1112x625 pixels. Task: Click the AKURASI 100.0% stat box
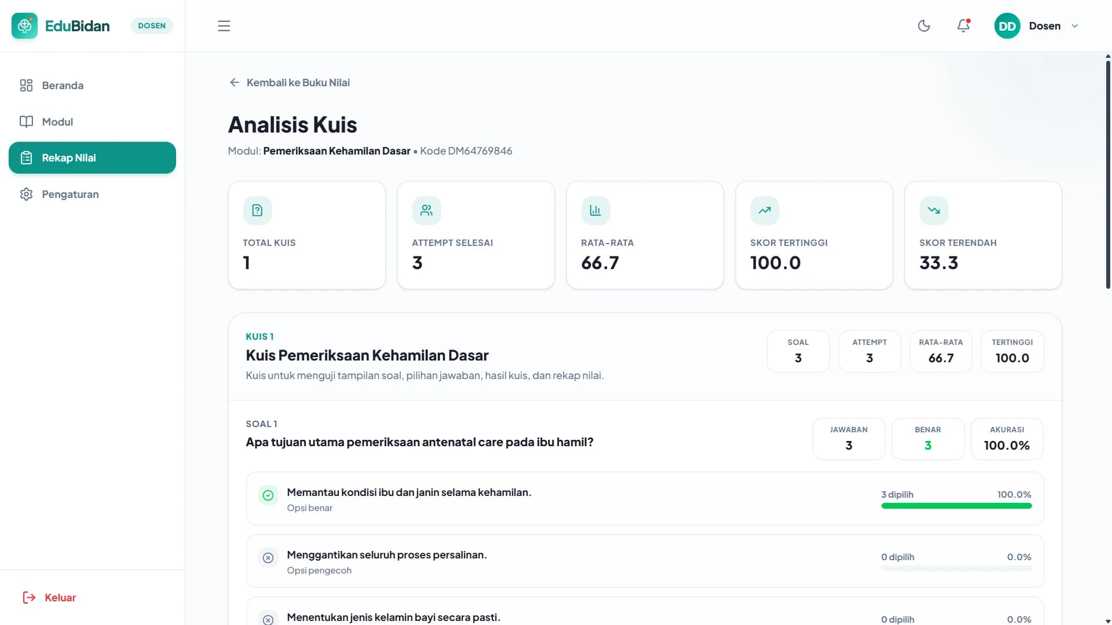pyautogui.click(x=1007, y=439)
